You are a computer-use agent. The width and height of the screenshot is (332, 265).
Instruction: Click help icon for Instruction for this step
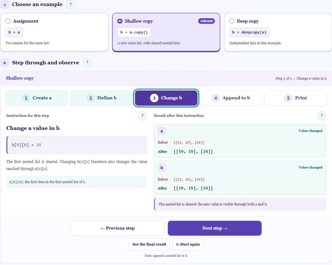coord(143,116)
